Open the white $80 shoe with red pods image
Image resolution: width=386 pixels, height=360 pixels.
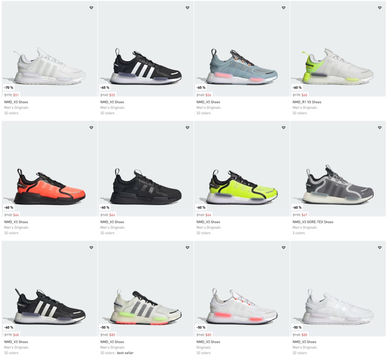pos(242,288)
